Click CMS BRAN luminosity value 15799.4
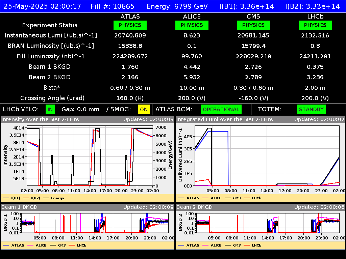Image resolution: width=346 pixels, height=259 pixels. click(x=253, y=46)
